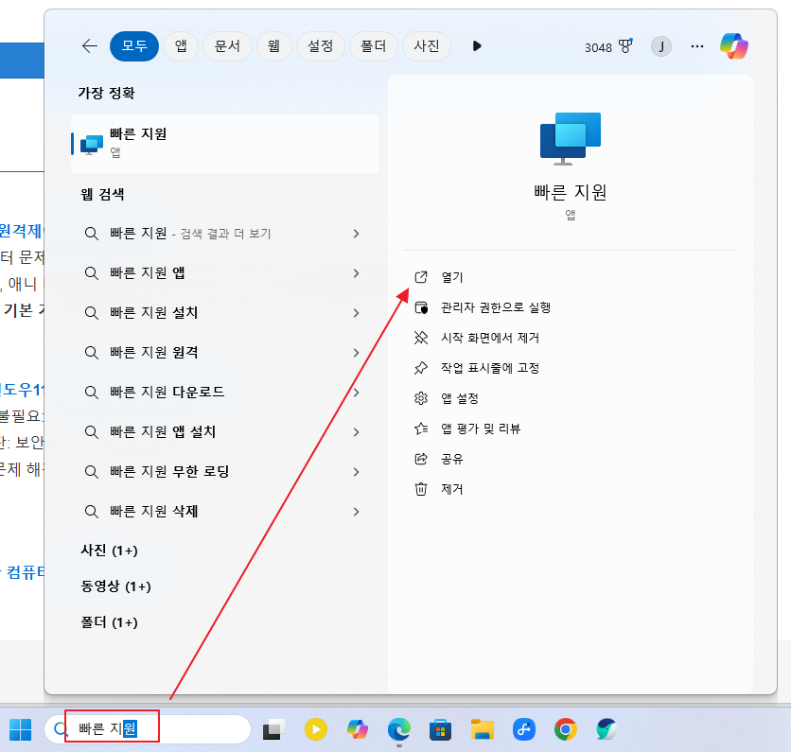Open the 빠른 지원 best match result
Image resolution: width=791 pixels, height=752 pixels.
[x=225, y=144]
